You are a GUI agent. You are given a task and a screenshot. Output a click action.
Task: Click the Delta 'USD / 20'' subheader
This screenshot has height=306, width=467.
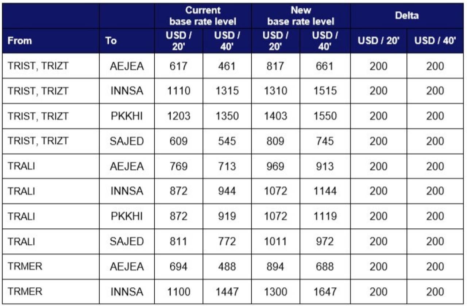click(x=379, y=40)
